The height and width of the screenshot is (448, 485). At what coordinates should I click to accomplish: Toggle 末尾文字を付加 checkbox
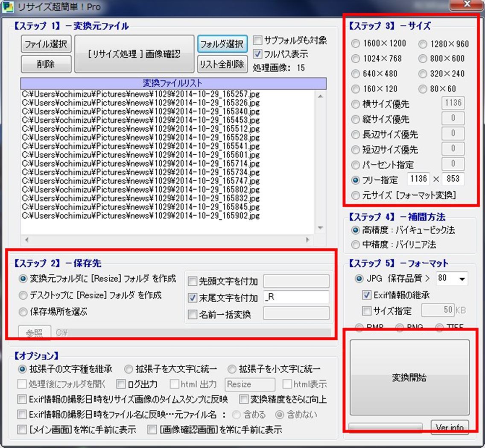[x=193, y=298]
